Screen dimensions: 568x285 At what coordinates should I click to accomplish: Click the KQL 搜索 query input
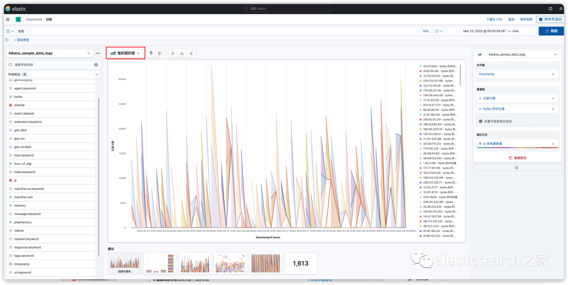click(217, 31)
